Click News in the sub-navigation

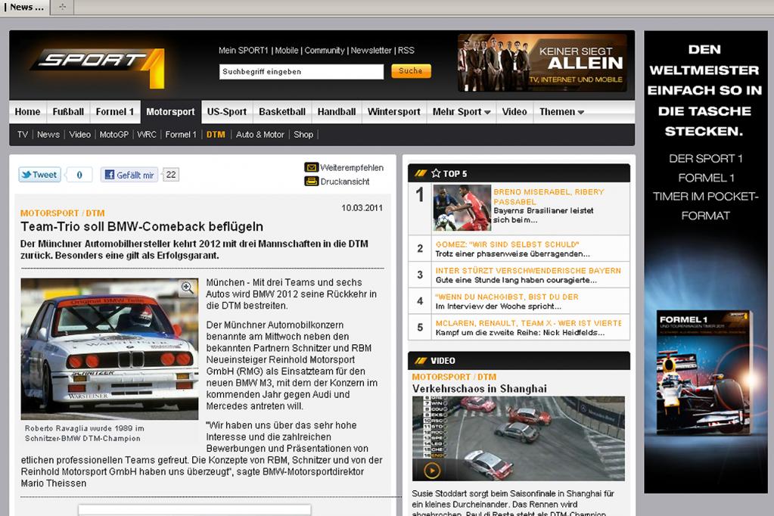(x=48, y=135)
